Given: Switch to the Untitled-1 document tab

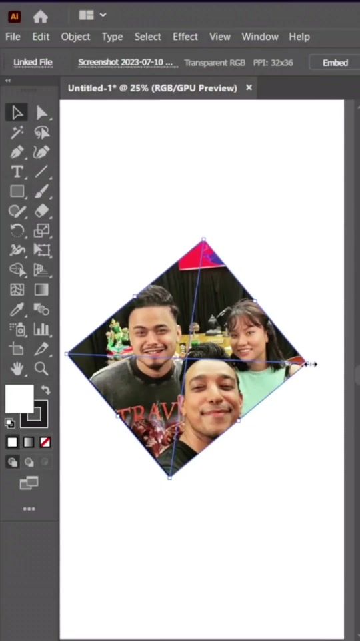Looking at the screenshot, I should [152, 88].
